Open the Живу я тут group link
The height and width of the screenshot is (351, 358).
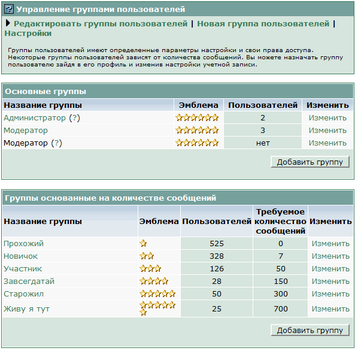26,308
